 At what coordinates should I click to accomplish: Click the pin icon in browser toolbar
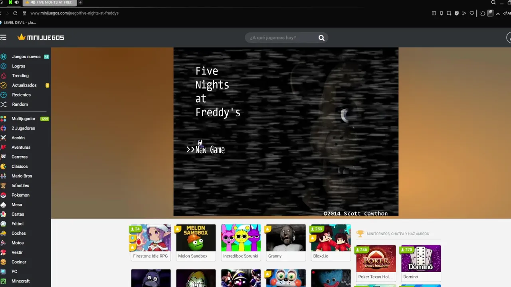(x=442, y=13)
